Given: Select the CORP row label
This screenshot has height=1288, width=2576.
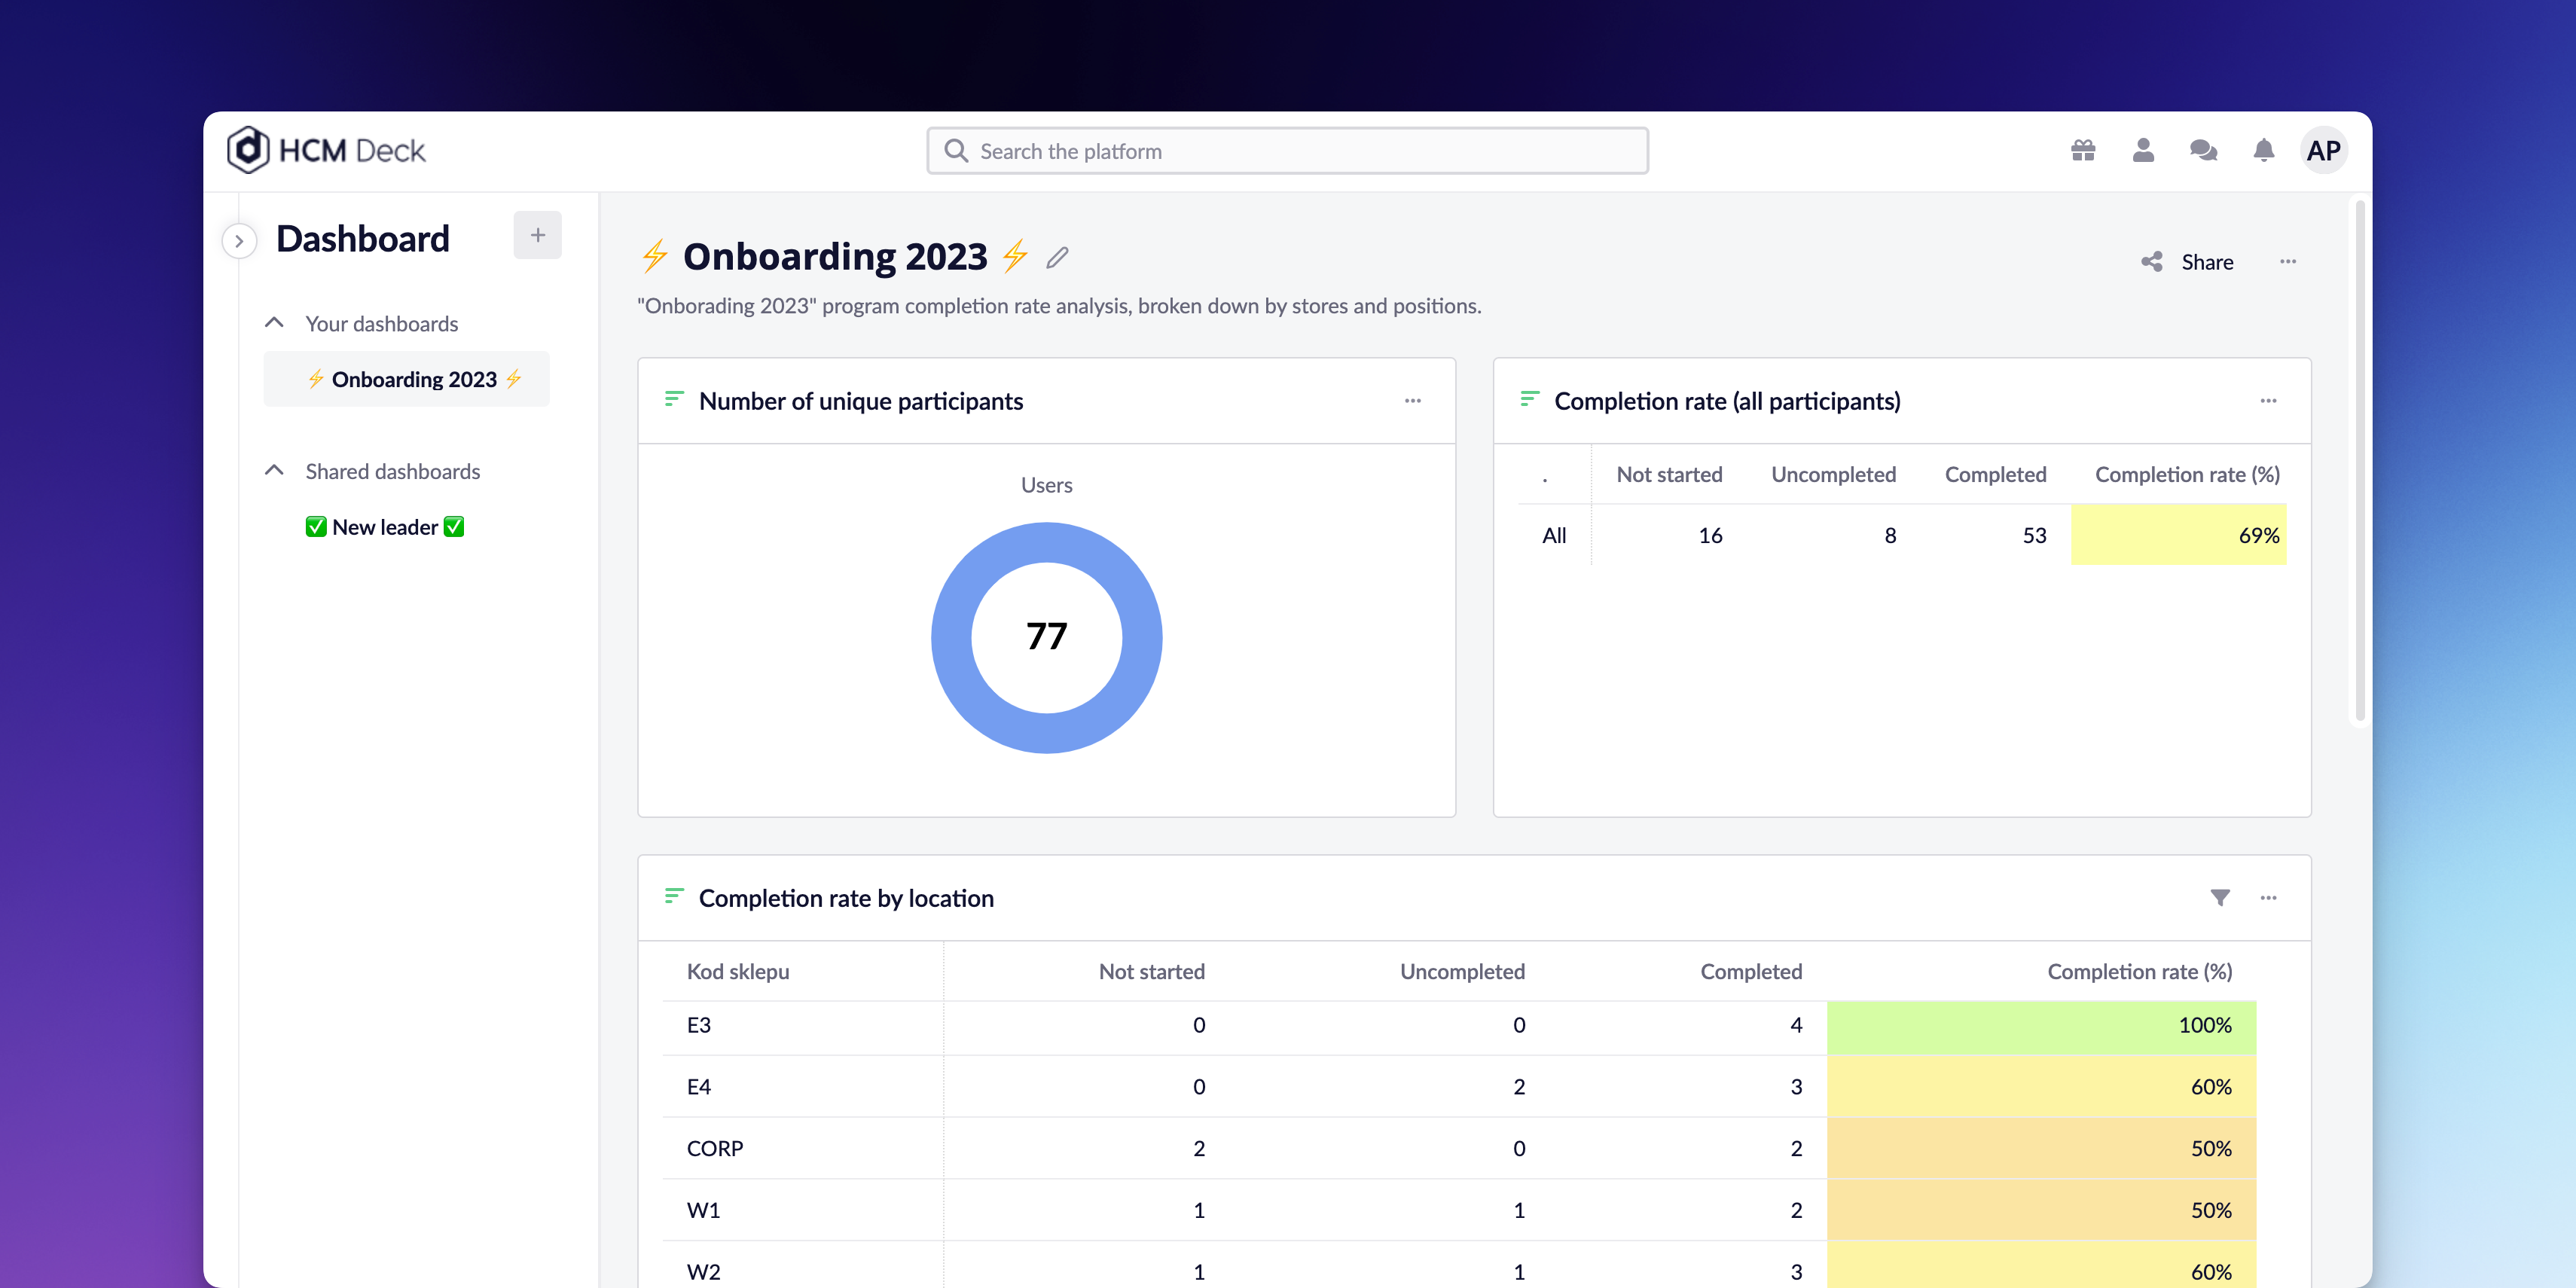Looking at the screenshot, I should click(715, 1148).
